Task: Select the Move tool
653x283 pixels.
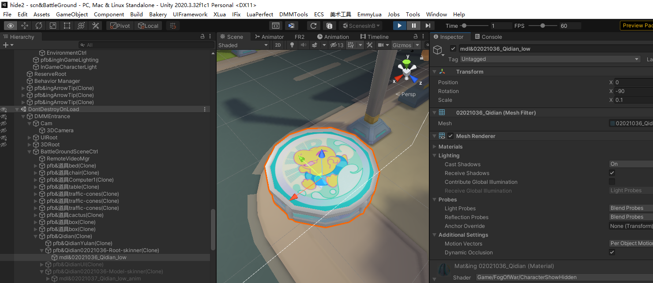Action: click(25, 26)
